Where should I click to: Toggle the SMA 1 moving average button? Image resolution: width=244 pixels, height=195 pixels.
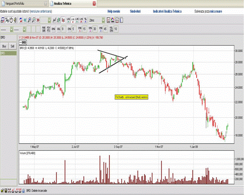click(x=80, y=29)
